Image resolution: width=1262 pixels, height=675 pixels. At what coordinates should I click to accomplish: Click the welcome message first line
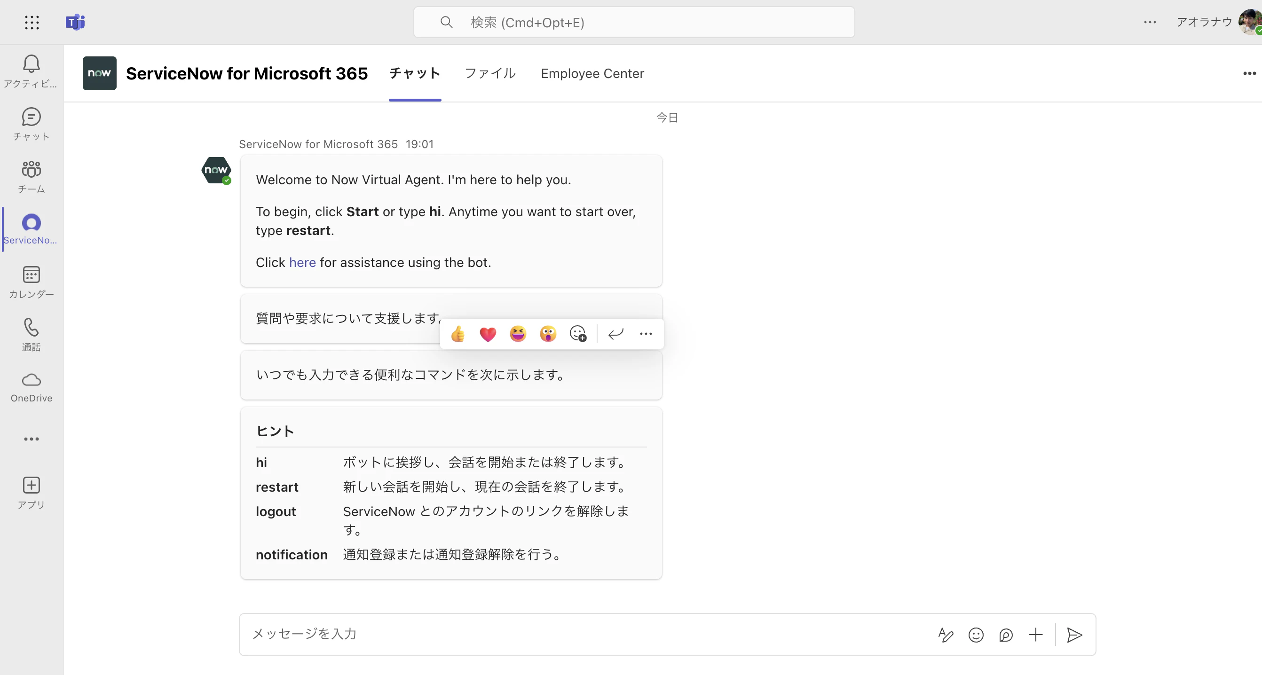pyautogui.click(x=413, y=179)
